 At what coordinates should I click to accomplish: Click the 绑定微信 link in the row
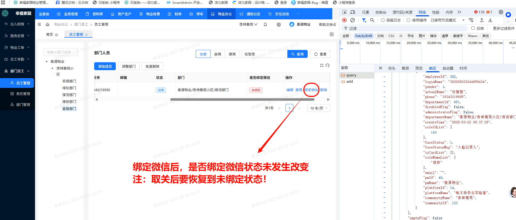pos(311,90)
